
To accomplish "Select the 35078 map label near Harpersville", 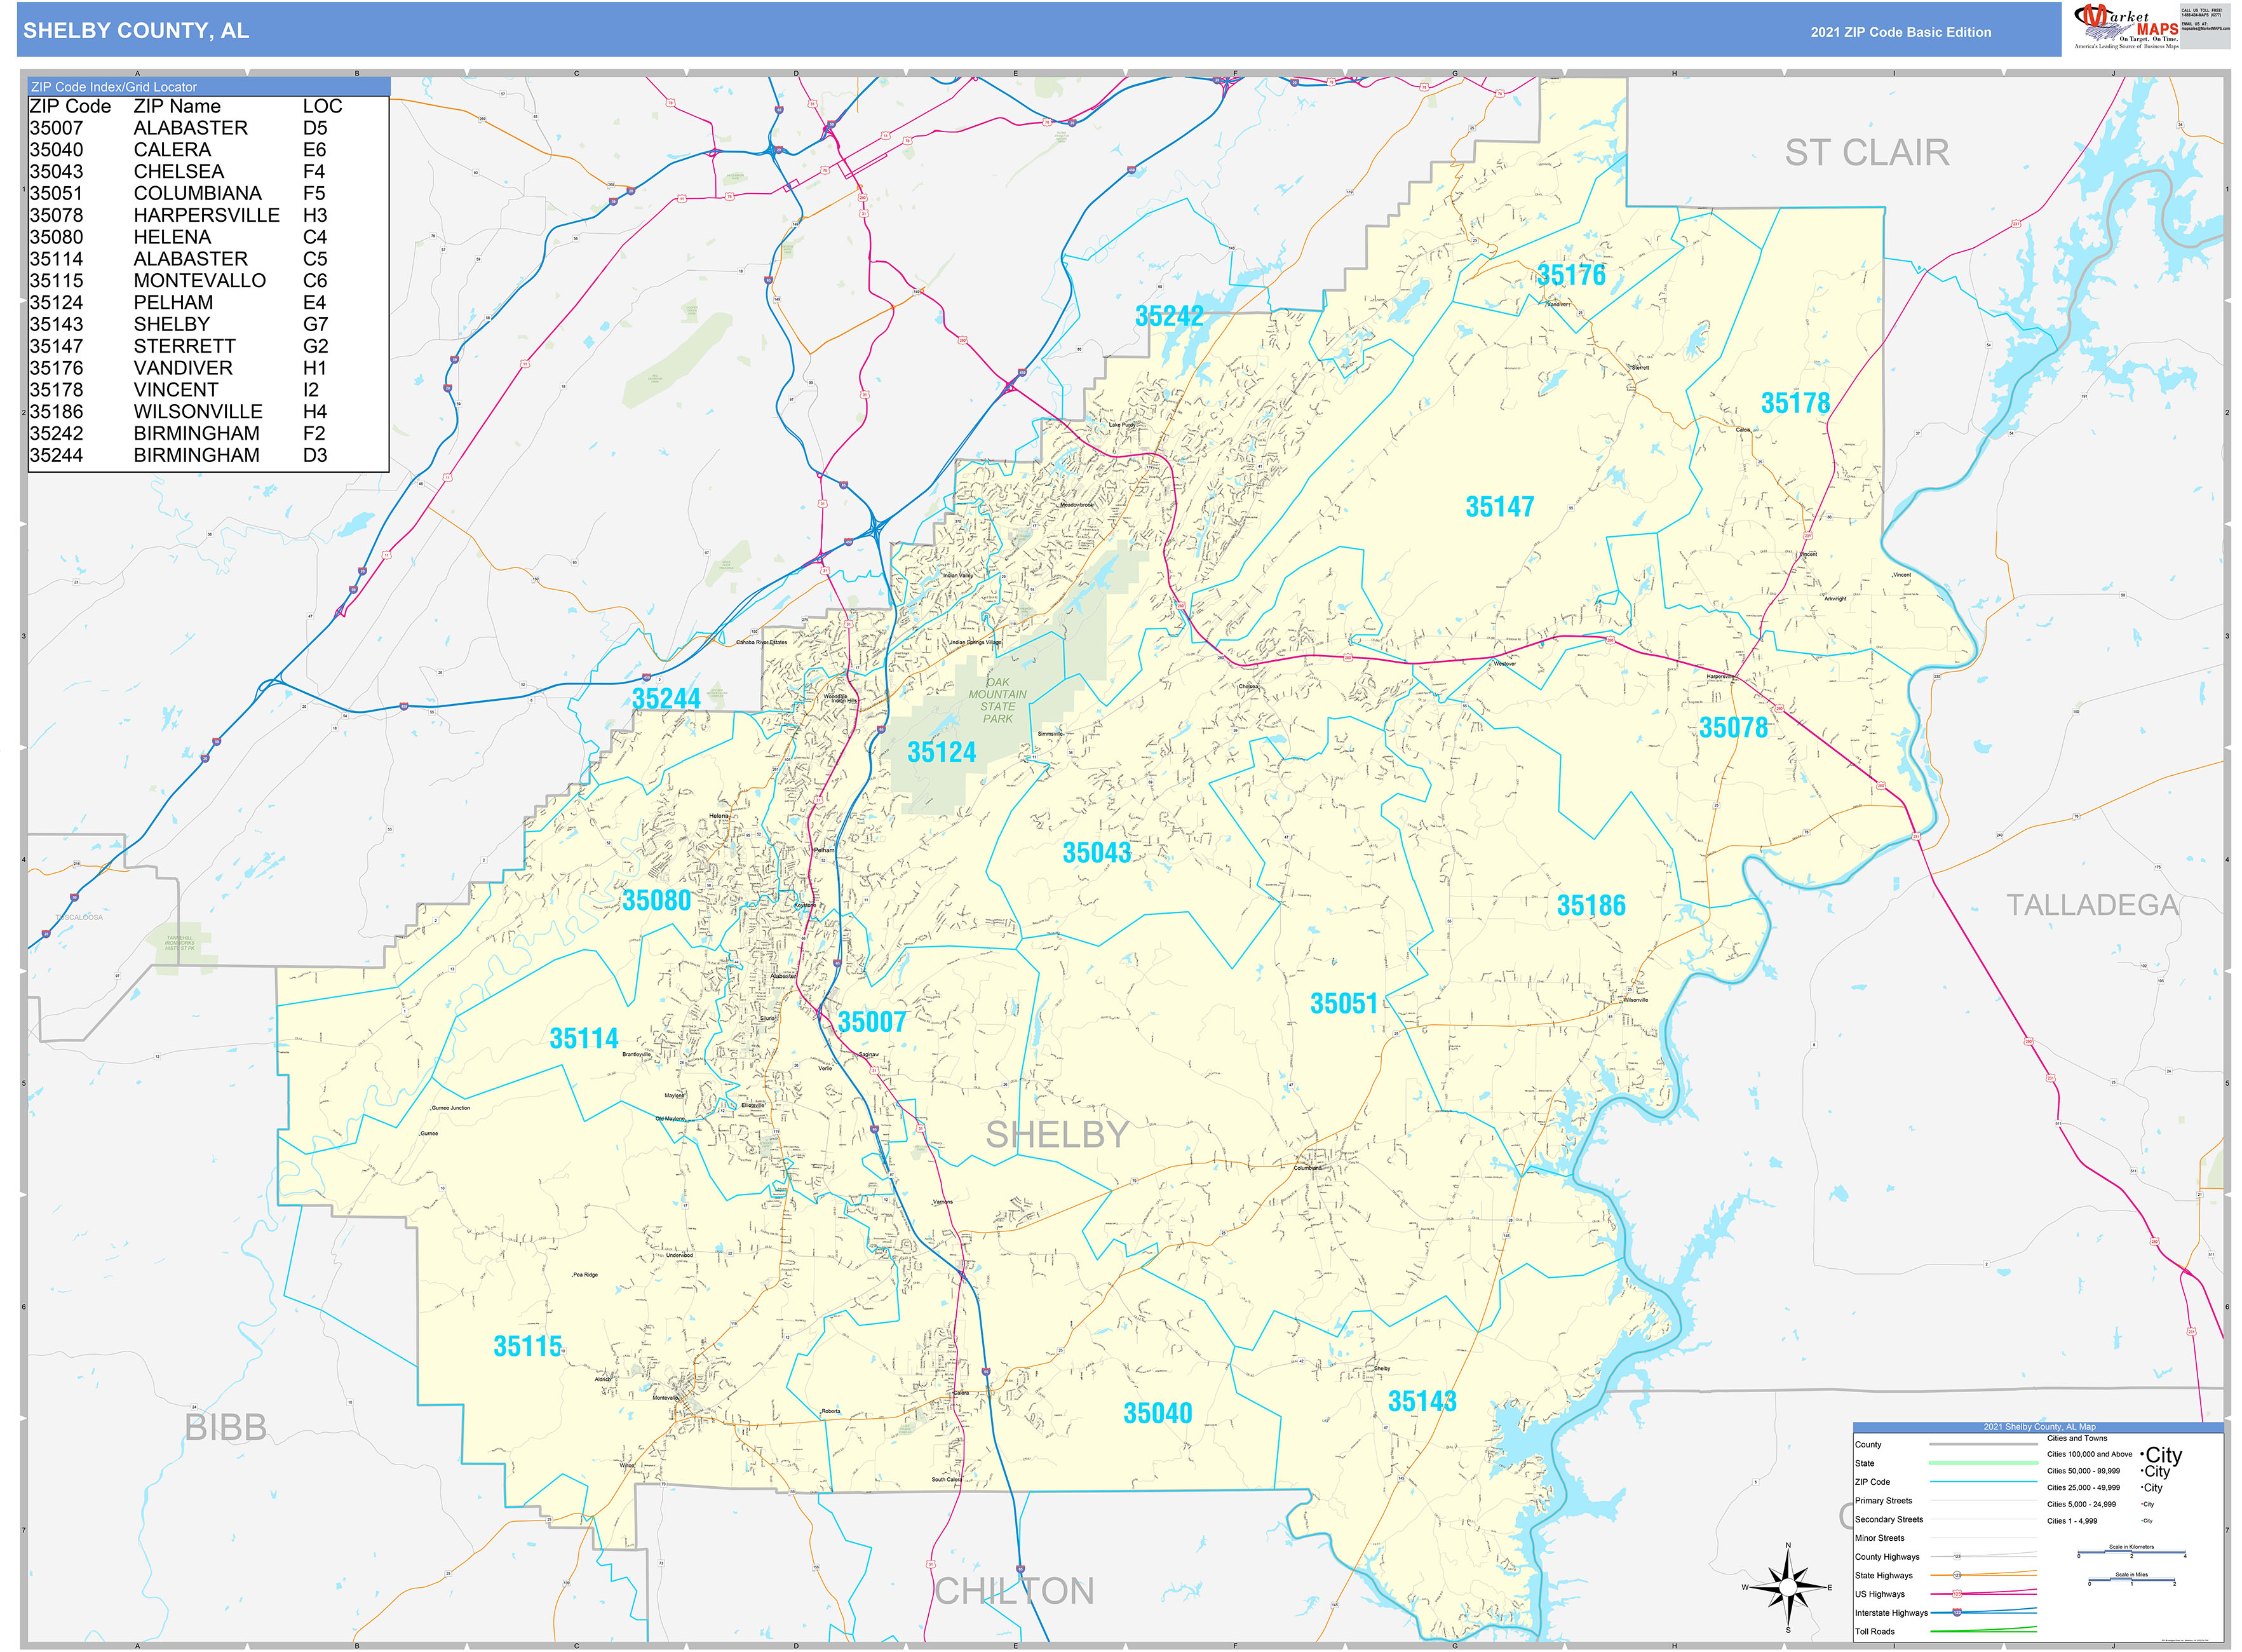I will [x=1733, y=728].
